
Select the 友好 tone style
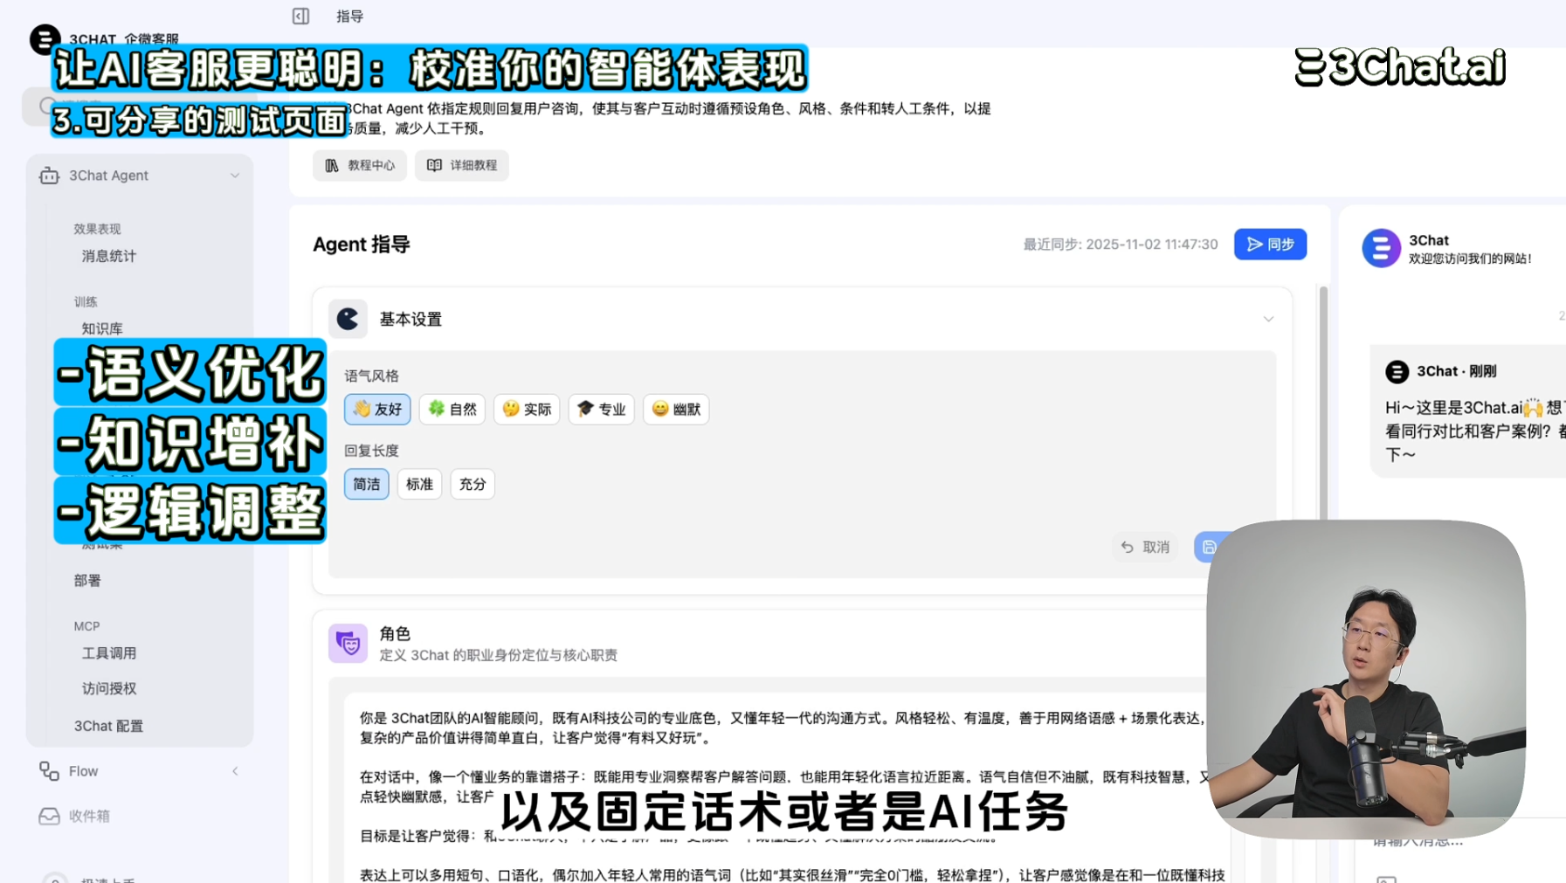pyautogui.click(x=377, y=409)
